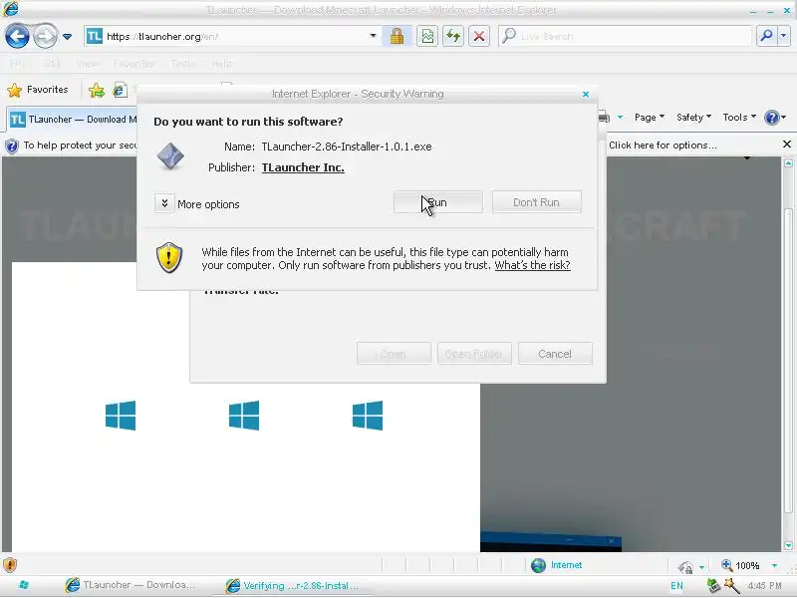Screen dimensions: 797x598
Task: Switch to Verifying installer taskbar item
Action: coord(292,586)
